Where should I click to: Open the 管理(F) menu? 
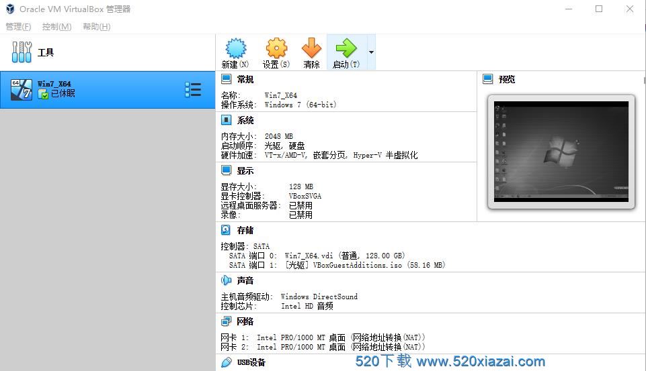tap(18, 27)
